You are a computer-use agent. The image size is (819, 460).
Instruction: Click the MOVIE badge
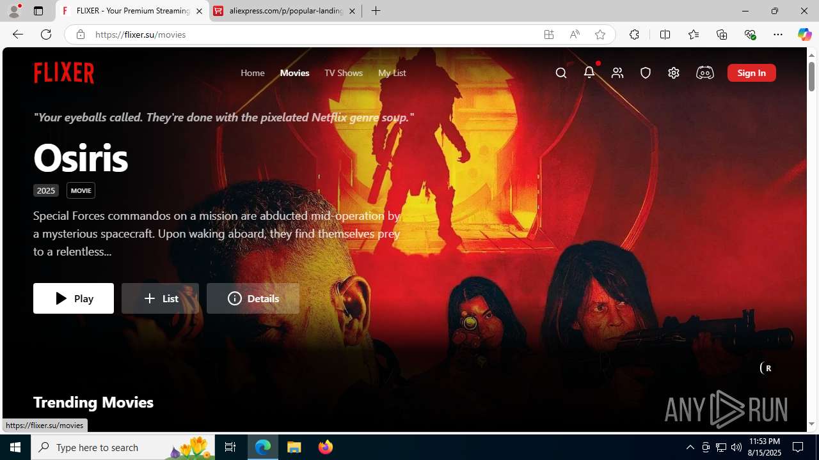(81, 190)
